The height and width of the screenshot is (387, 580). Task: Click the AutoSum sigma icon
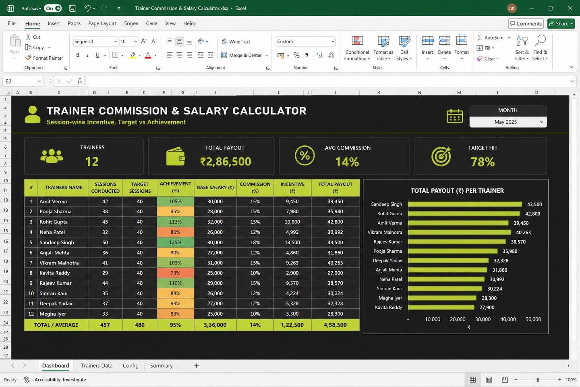click(x=480, y=37)
